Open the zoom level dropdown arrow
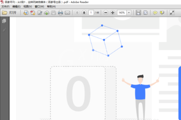Image resolution: width=181 pixels, height=120 pixels. pyautogui.click(x=129, y=13)
